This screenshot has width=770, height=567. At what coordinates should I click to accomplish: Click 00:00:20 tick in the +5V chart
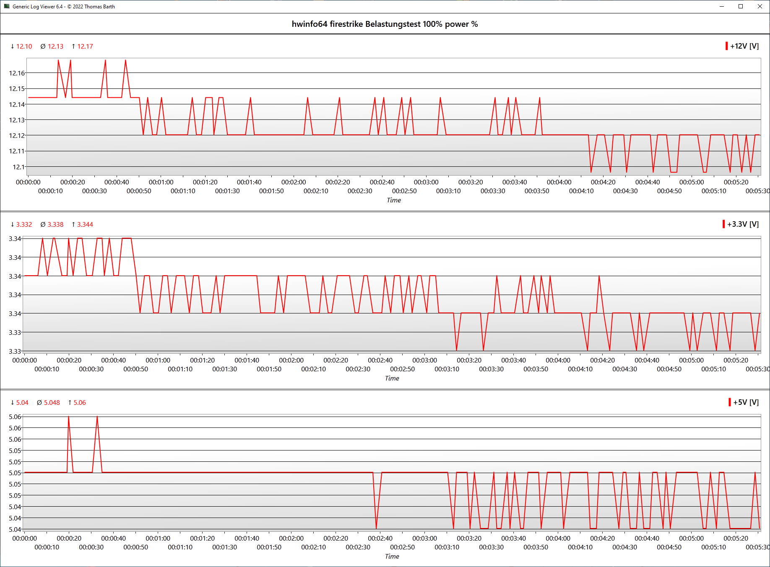[69, 539]
